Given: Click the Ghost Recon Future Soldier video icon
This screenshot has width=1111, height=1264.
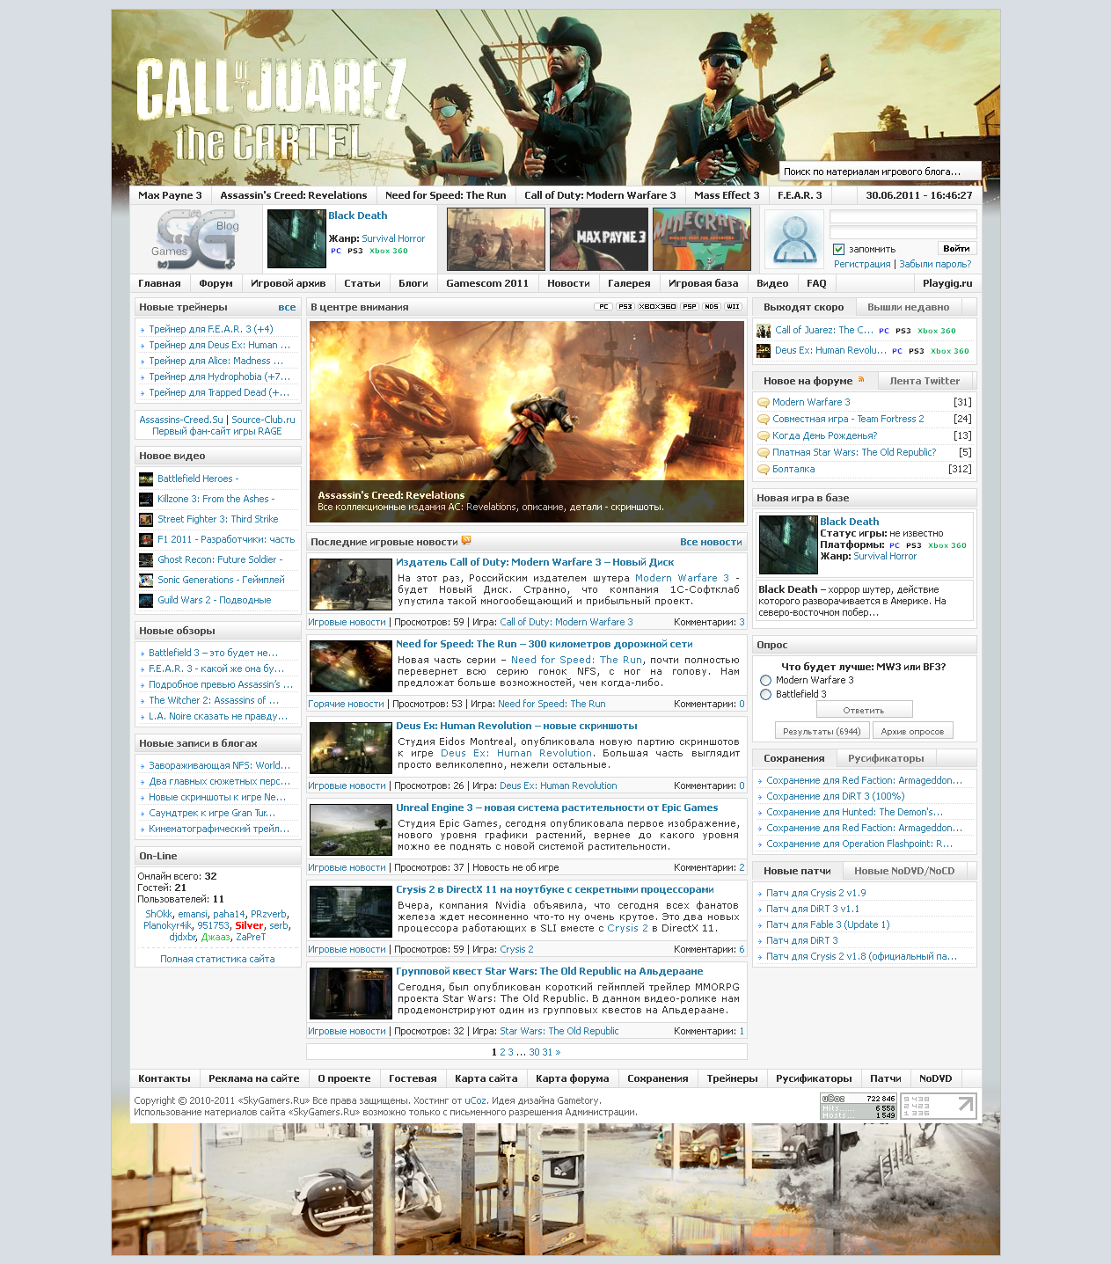Looking at the screenshot, I should [146, 560].
